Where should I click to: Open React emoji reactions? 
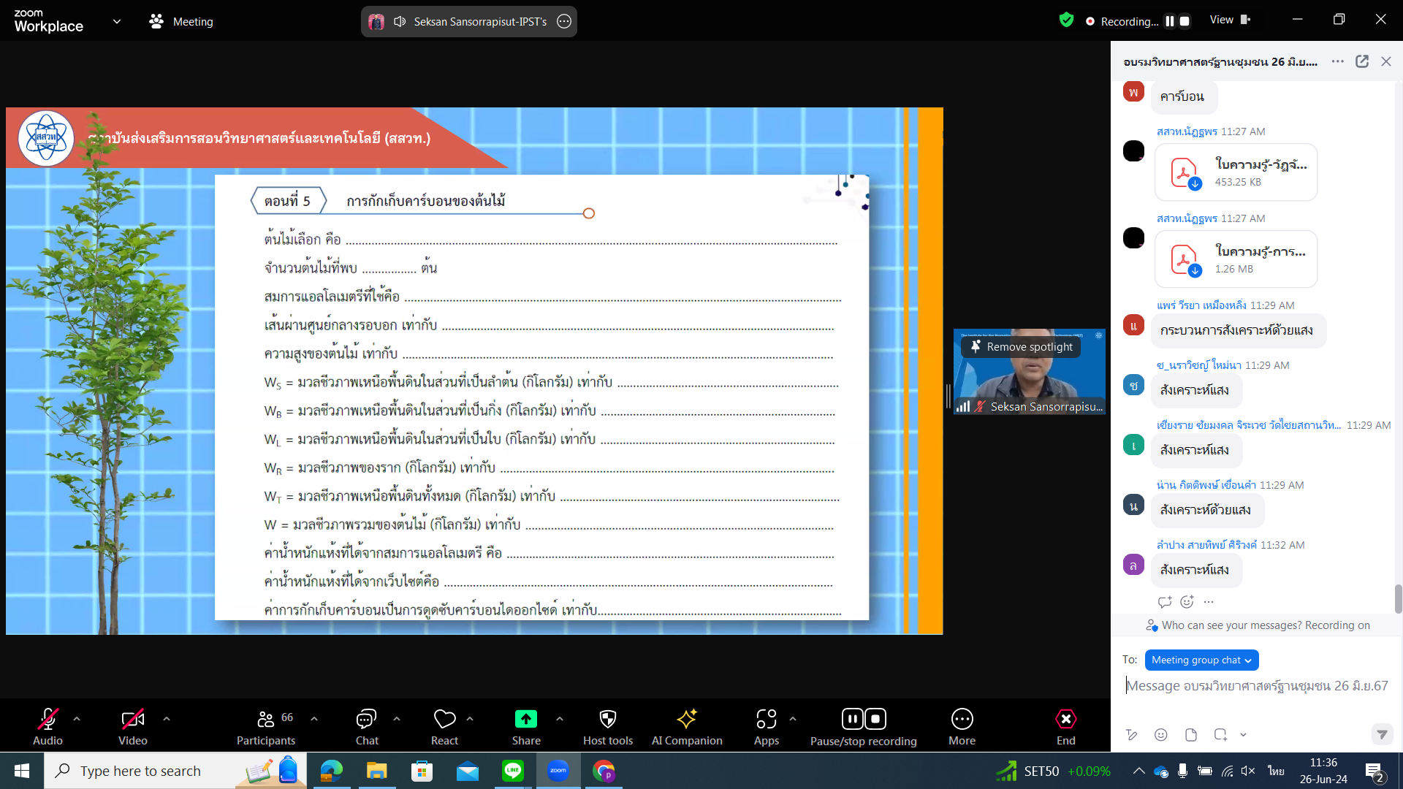pos(444,726)
